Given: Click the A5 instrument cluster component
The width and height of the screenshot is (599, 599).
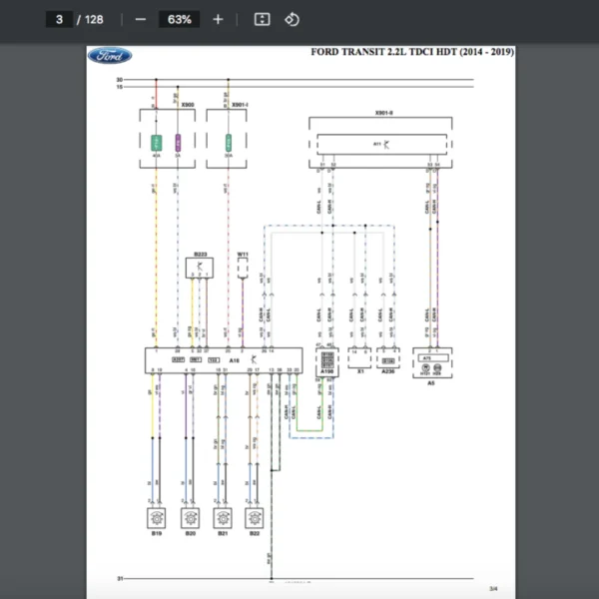Looking at the screenshot, I should 431,359.
